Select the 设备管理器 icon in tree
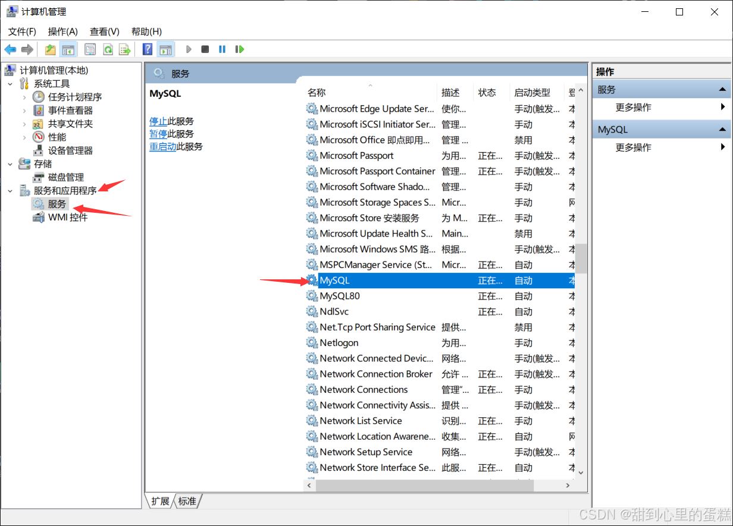This screenshot has height=526, width=733. (x=39, y=150)
